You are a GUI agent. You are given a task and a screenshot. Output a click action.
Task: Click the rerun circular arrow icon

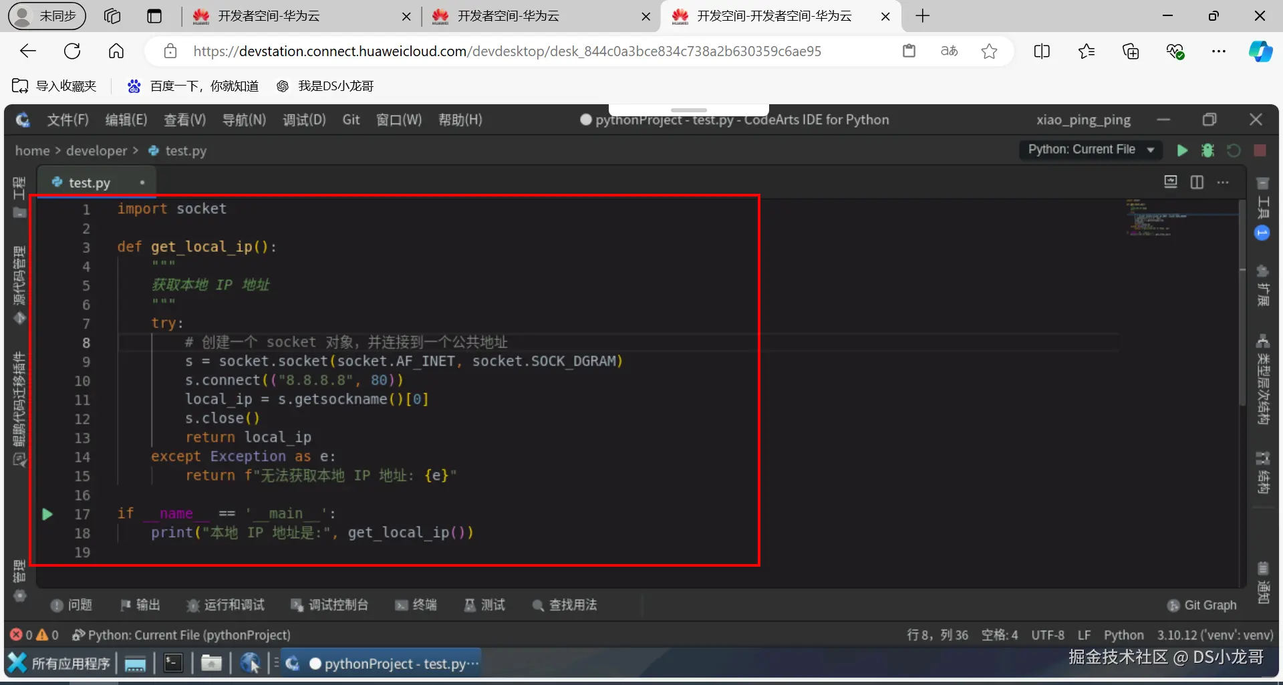[1234, 150]
